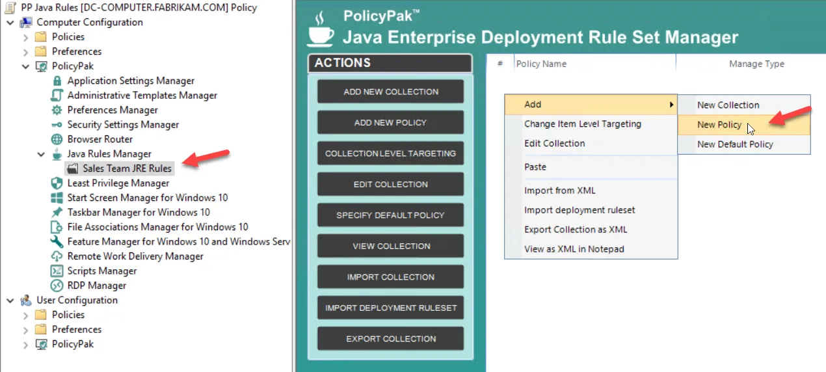The image size is (826, 372).
Task: Expand PolicyPak under User Configuration
Action: (25, 344)
